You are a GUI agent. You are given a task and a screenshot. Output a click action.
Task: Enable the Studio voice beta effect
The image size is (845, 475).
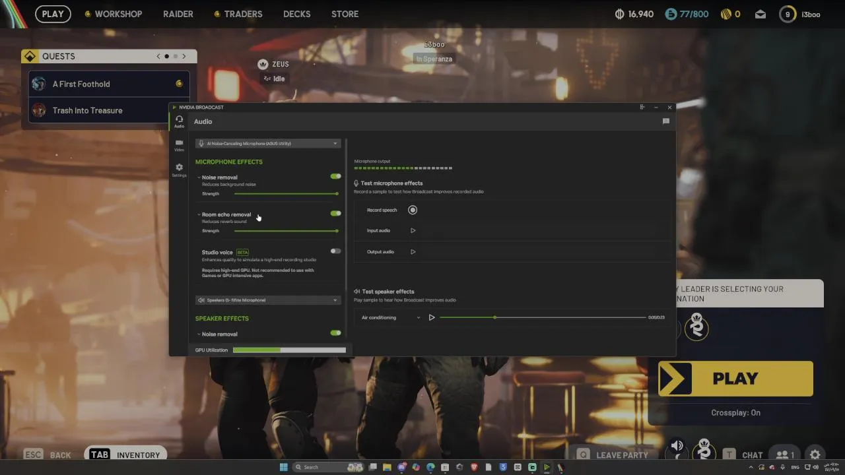click(x=335, y=251)
